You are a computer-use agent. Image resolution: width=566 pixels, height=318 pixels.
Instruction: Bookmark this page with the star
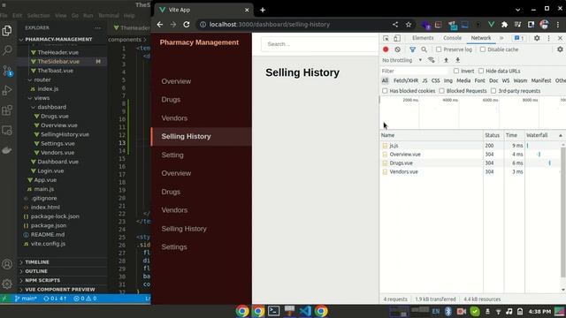[409, 25]
